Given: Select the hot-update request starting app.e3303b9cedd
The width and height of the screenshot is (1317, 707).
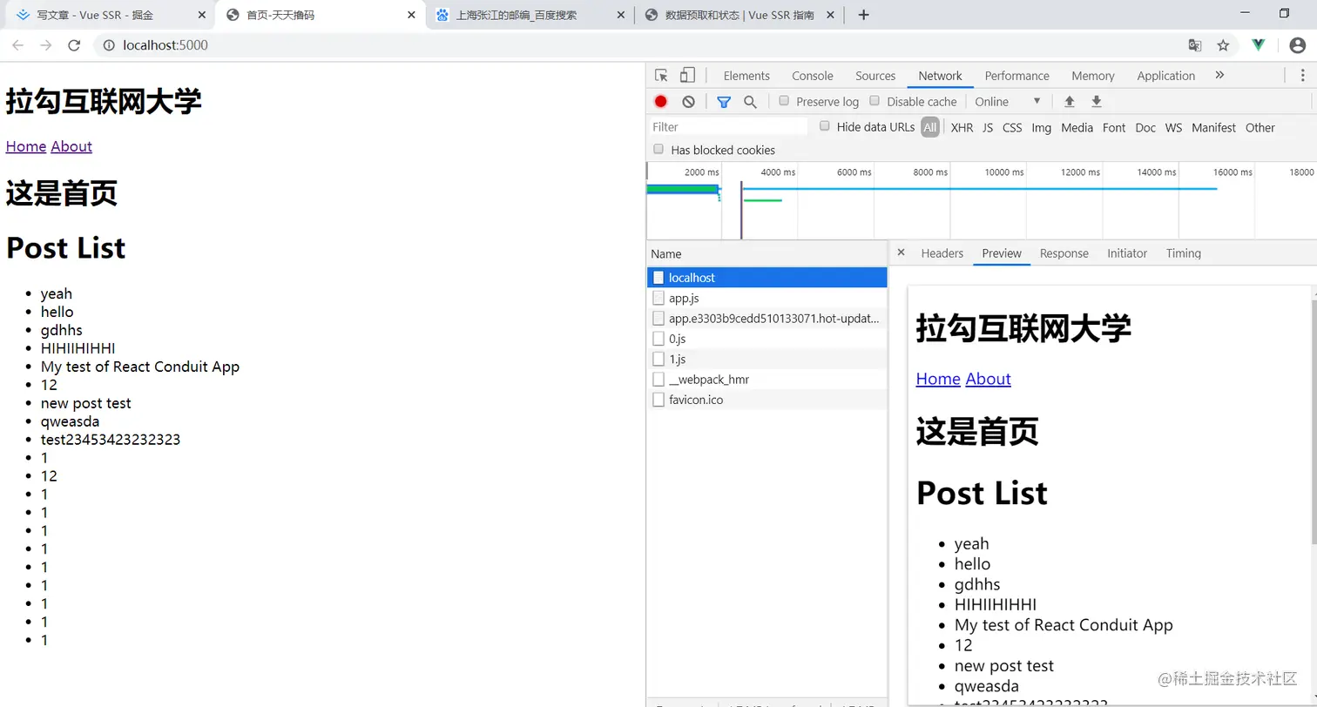Looking at the screenshot, I should 767,319.
